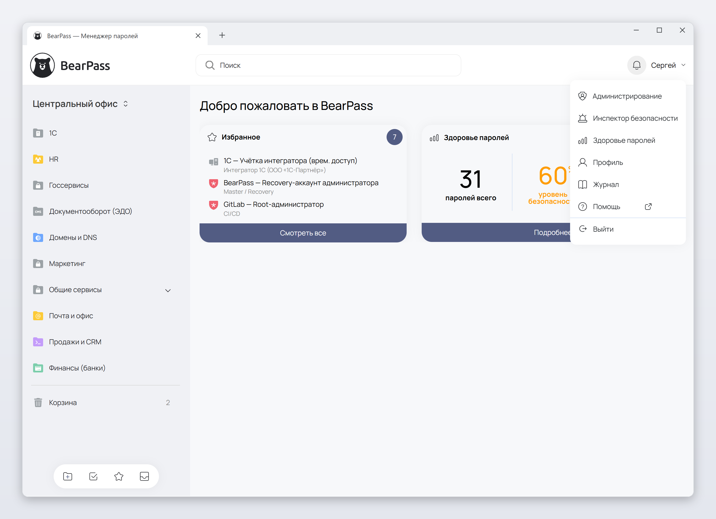
Task: Open 1C — Учётка интегратора entry
Action: coord(290,165)
